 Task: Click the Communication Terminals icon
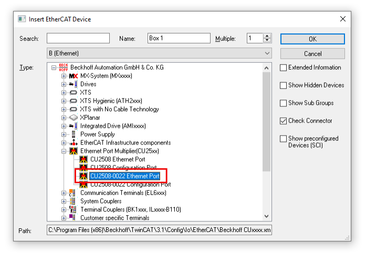72,193
